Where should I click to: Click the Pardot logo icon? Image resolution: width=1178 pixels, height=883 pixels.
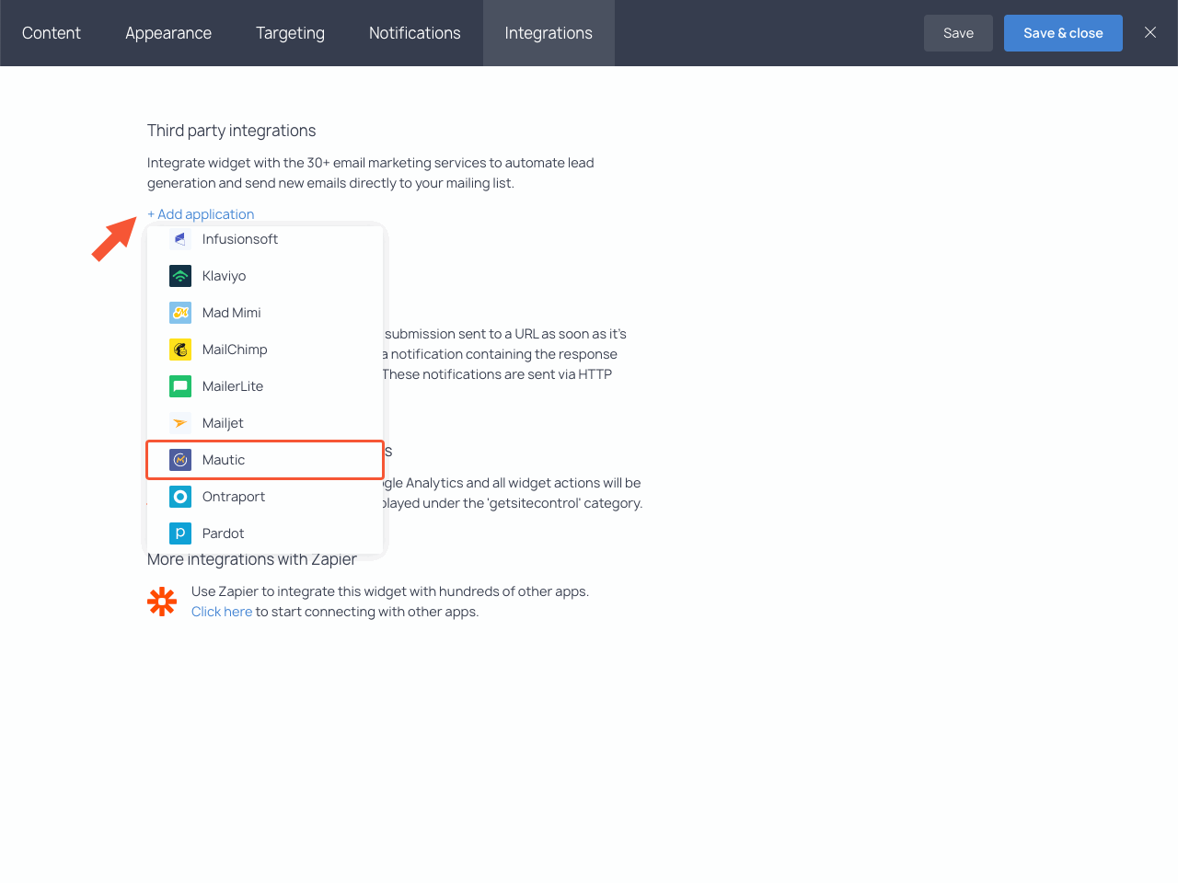180,533
